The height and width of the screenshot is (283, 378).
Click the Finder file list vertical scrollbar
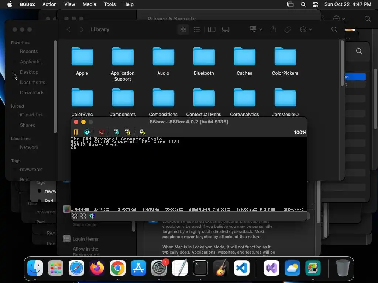coord(342,63)
